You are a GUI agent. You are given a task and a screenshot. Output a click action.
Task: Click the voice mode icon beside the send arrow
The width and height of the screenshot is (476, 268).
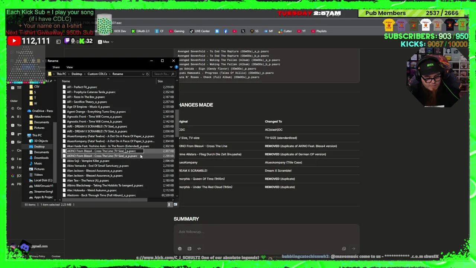click(x=344, y=249)
